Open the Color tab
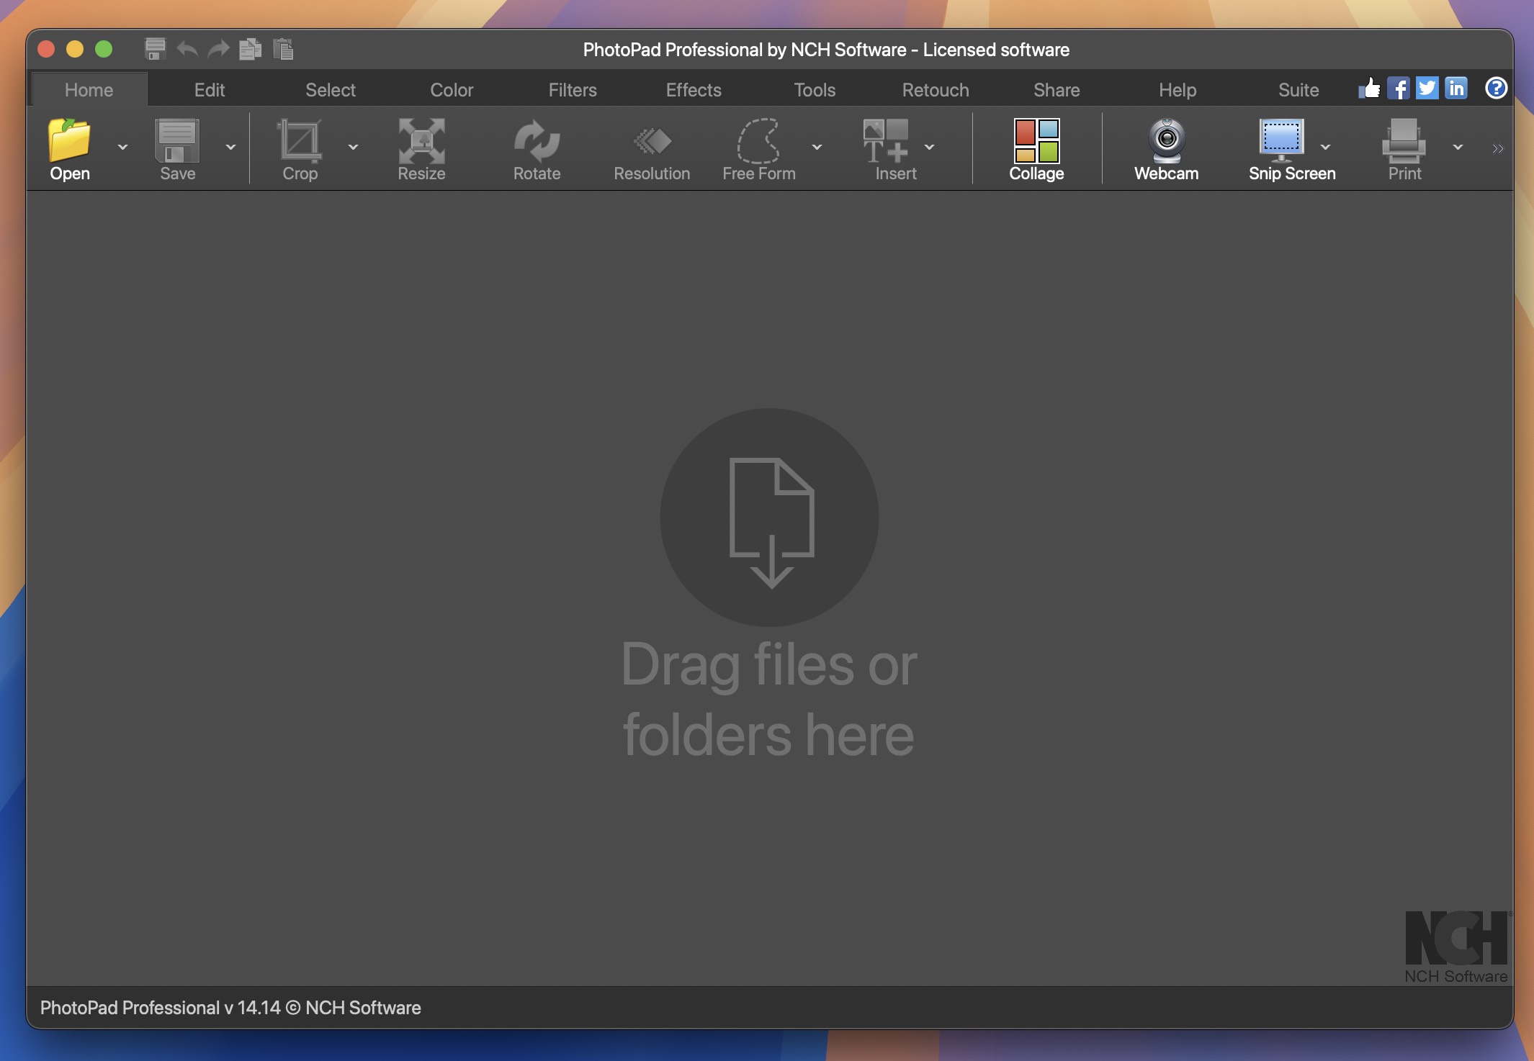Image resolution: width=1534 pixels, height=1061 pixels. point(452,90)
